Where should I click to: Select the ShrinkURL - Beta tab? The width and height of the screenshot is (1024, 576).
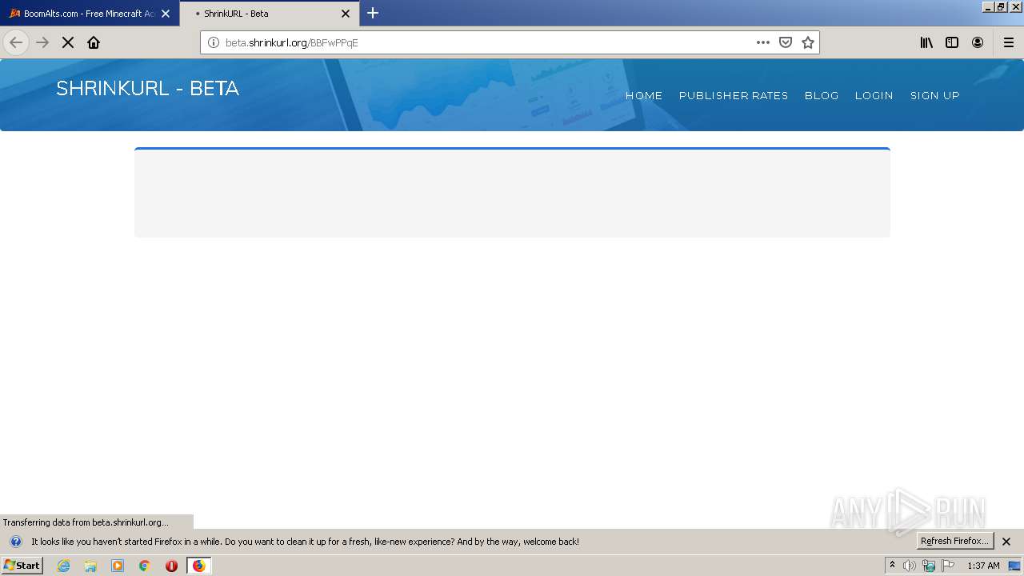click(270, 14)
